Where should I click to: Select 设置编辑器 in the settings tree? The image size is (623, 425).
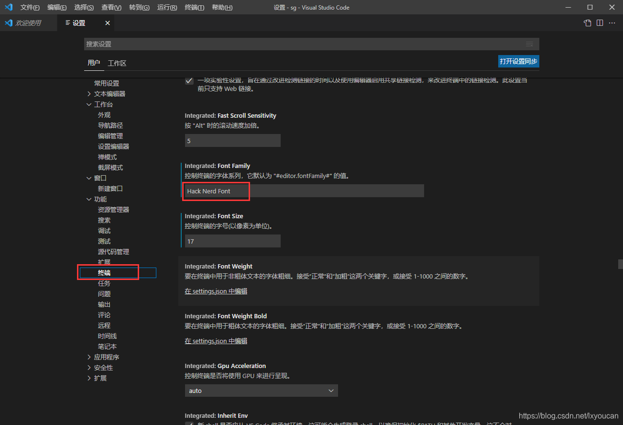point(113,146)
